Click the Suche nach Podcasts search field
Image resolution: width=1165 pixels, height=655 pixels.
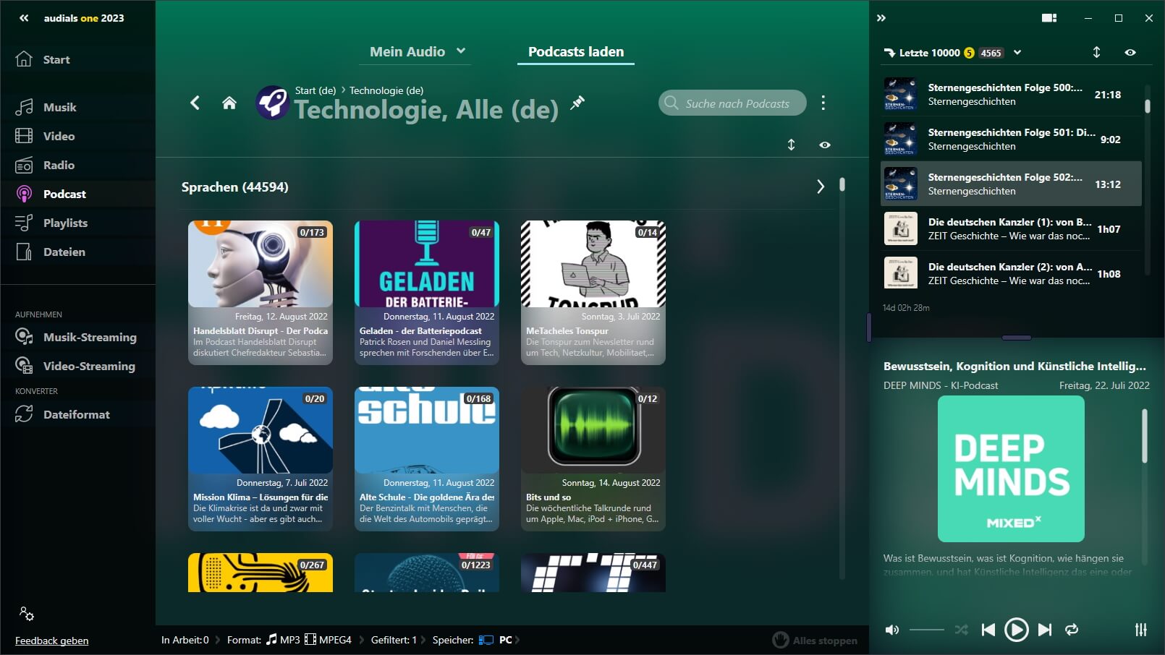click(737, 103)
